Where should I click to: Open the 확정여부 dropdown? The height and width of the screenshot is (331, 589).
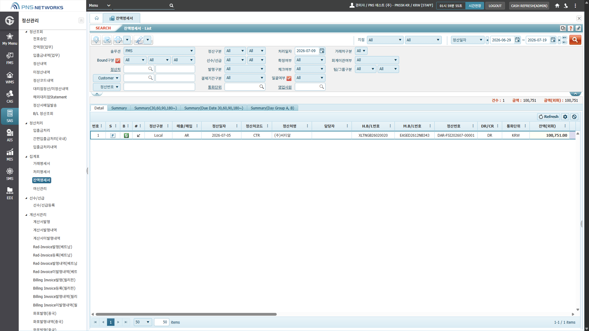point(310,60)
